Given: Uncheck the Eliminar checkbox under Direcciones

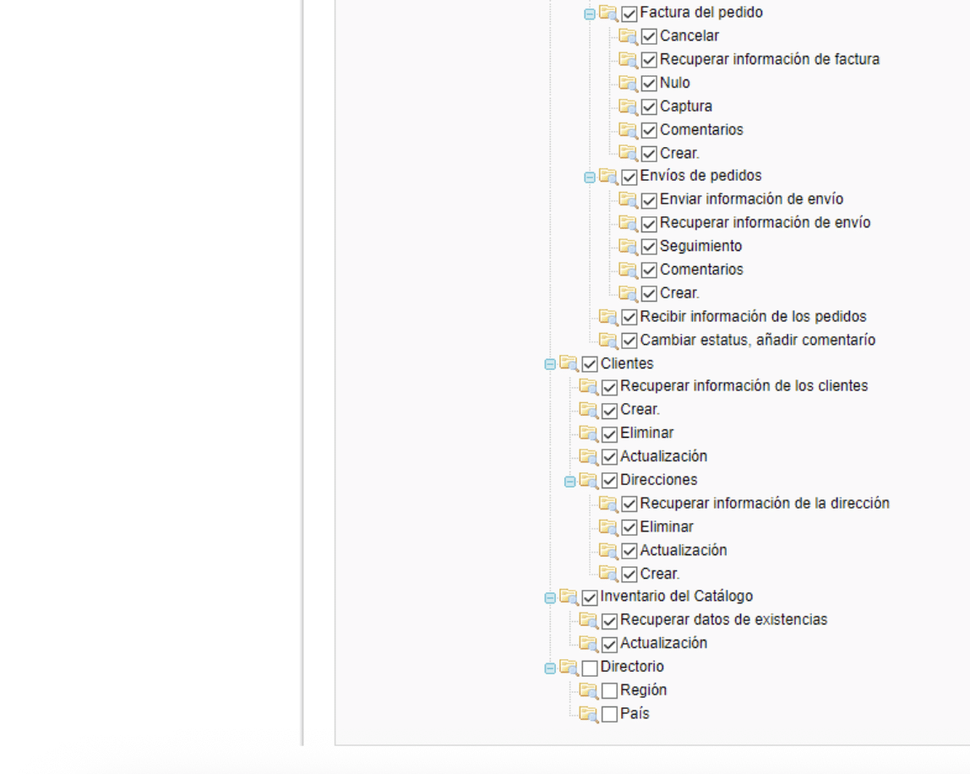Looking at the screenshot, I should click(629, 527).
